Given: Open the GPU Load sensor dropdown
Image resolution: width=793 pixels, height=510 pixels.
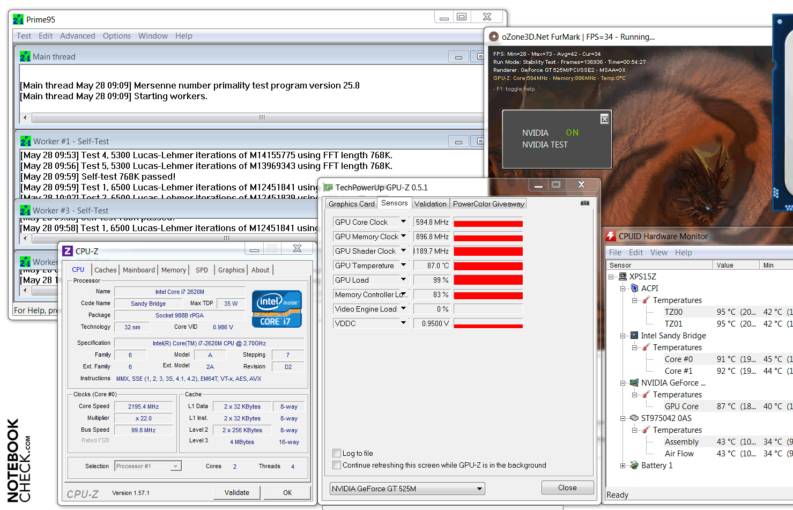Looking at the screenshot, I should 403,279.
